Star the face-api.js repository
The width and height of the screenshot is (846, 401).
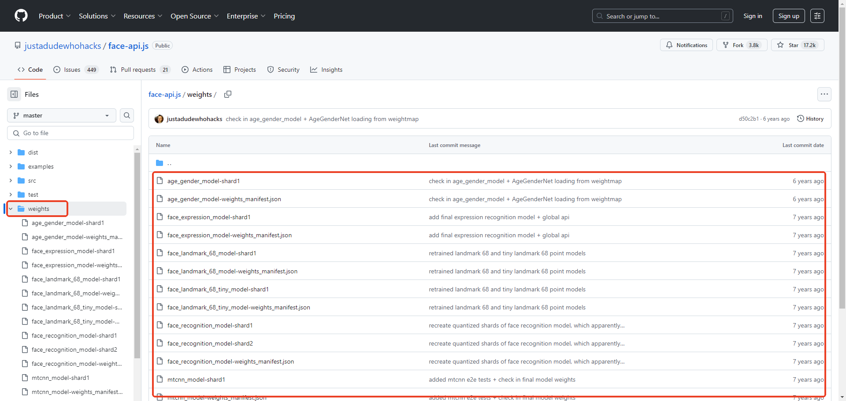[x=798, y=45]
